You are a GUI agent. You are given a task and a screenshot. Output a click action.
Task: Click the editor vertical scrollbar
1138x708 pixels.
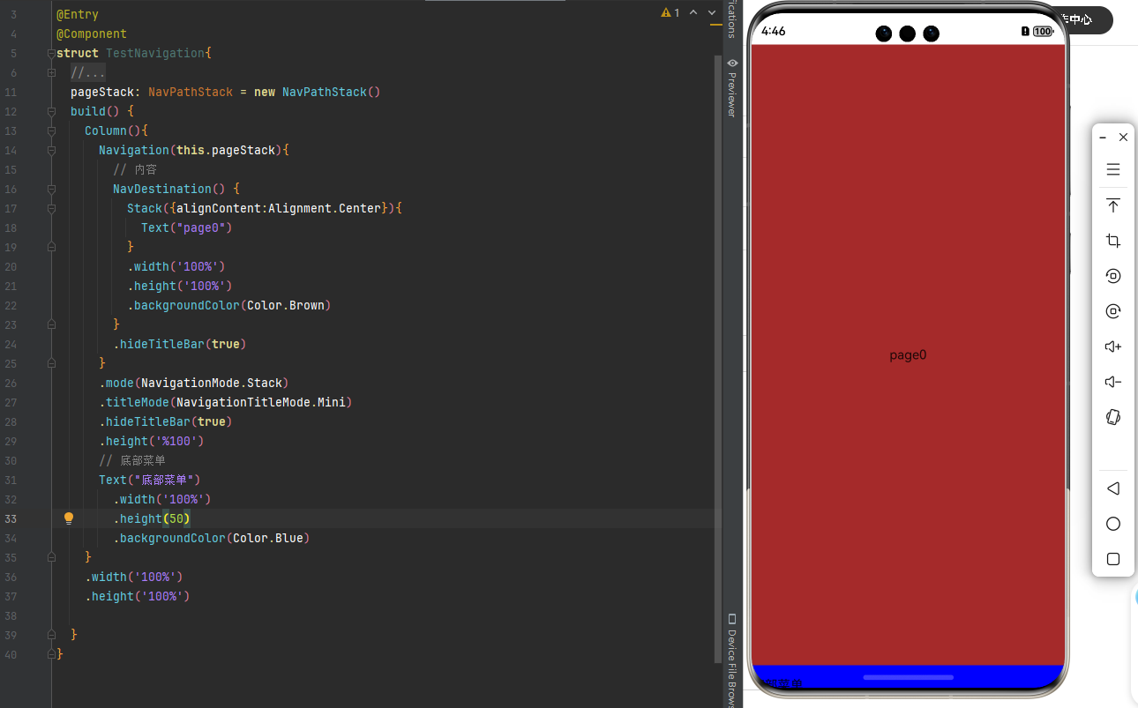point(718,357)
